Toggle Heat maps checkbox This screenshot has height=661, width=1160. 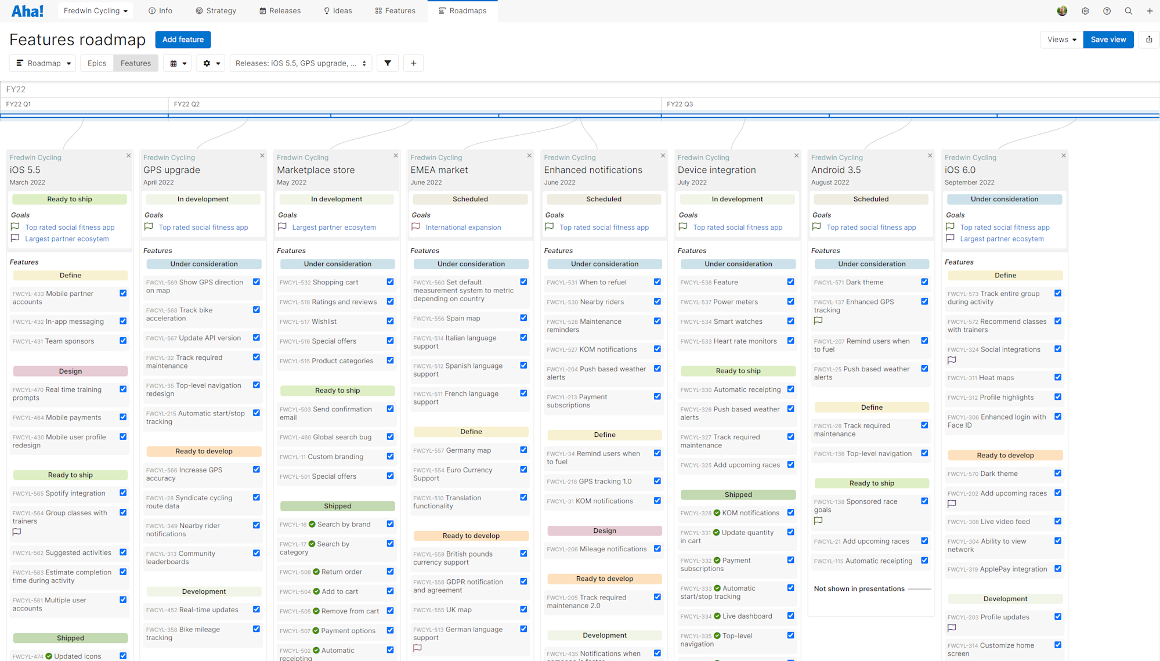pos(1058,377)
